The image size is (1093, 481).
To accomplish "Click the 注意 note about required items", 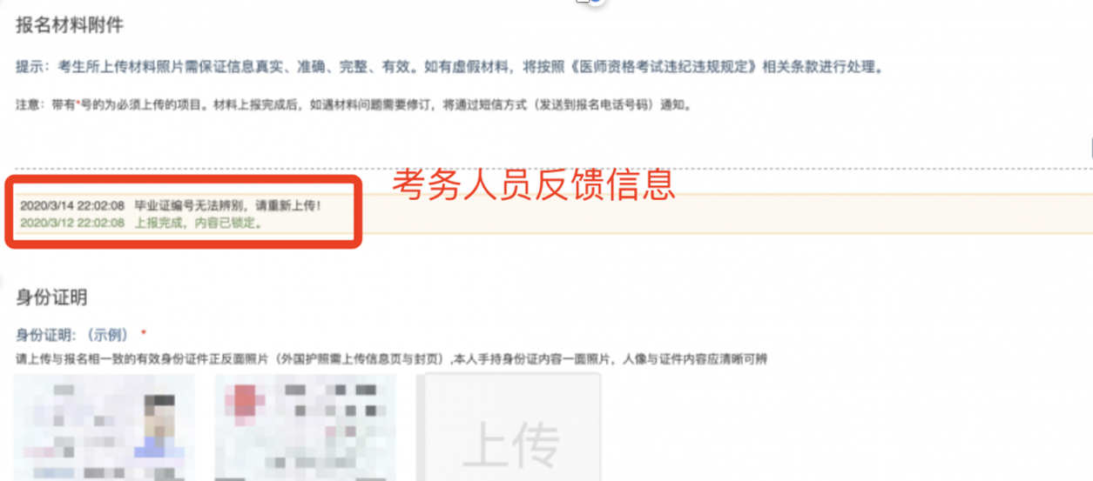I will [x=354, y=105].
